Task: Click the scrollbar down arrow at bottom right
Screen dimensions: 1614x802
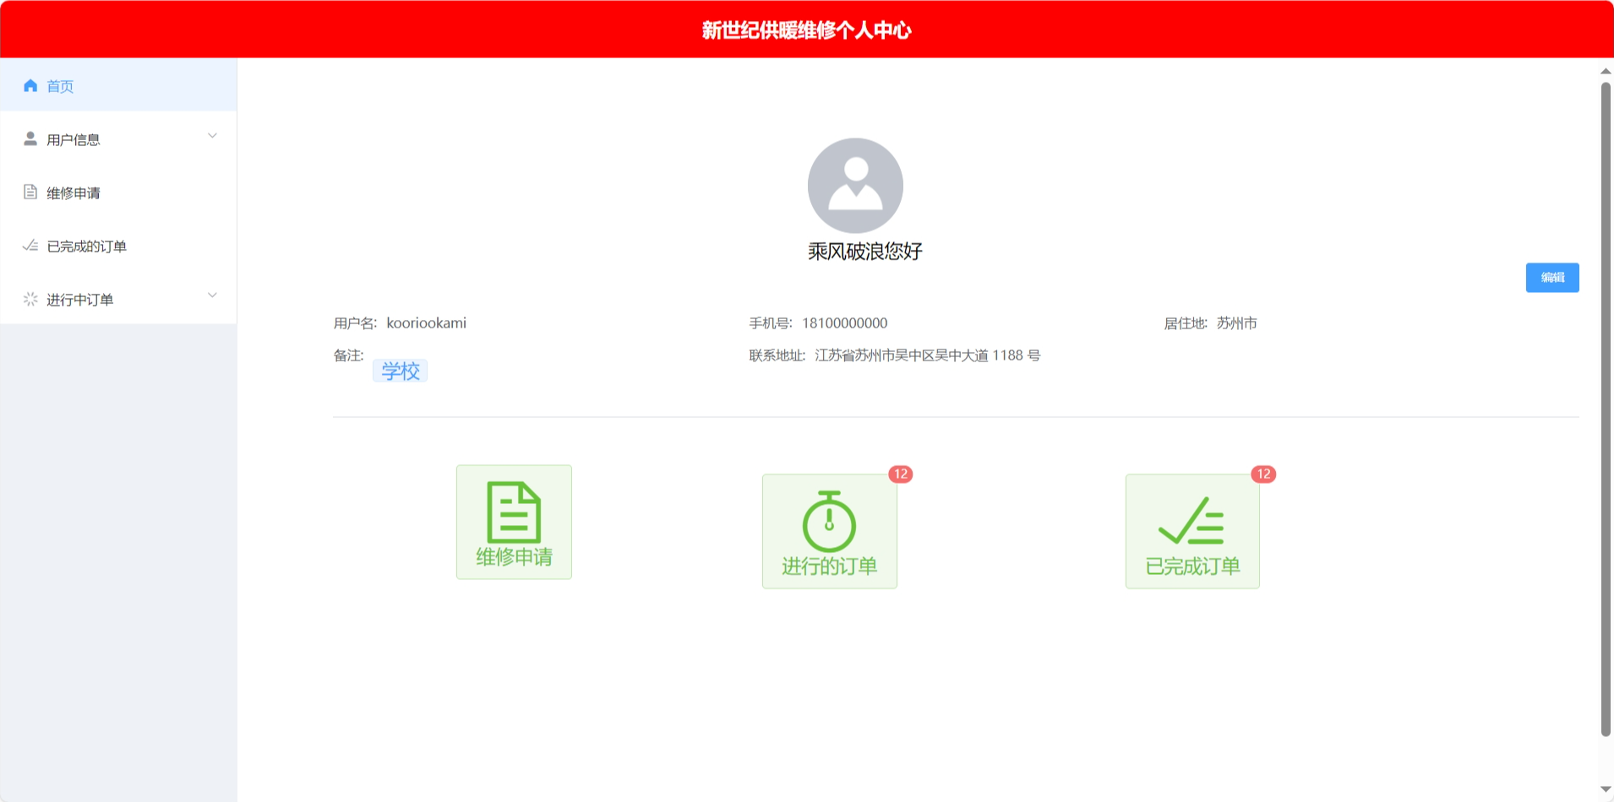Action: click(1606, 790)
